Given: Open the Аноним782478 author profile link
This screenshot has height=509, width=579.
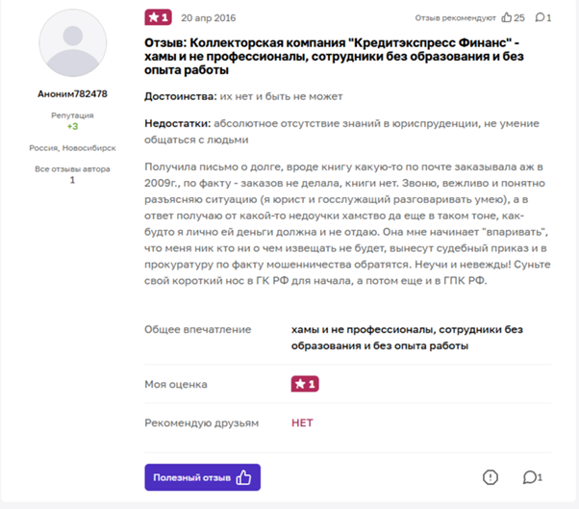Looking at the screenshot, I should point(72,94).
